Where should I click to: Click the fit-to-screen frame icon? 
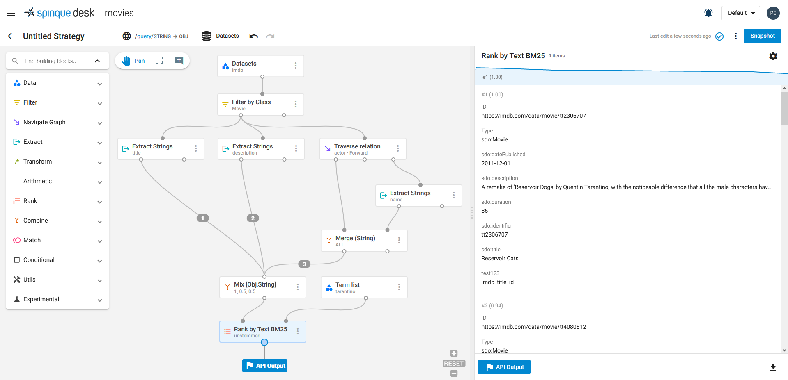(x=159, y=61)
